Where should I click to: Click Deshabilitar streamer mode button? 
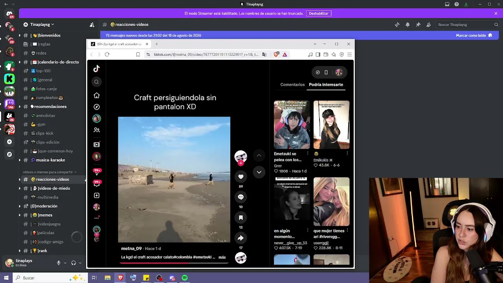point(319,13)
